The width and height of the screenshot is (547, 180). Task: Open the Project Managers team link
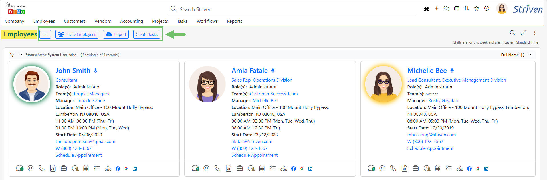[92, 94]
